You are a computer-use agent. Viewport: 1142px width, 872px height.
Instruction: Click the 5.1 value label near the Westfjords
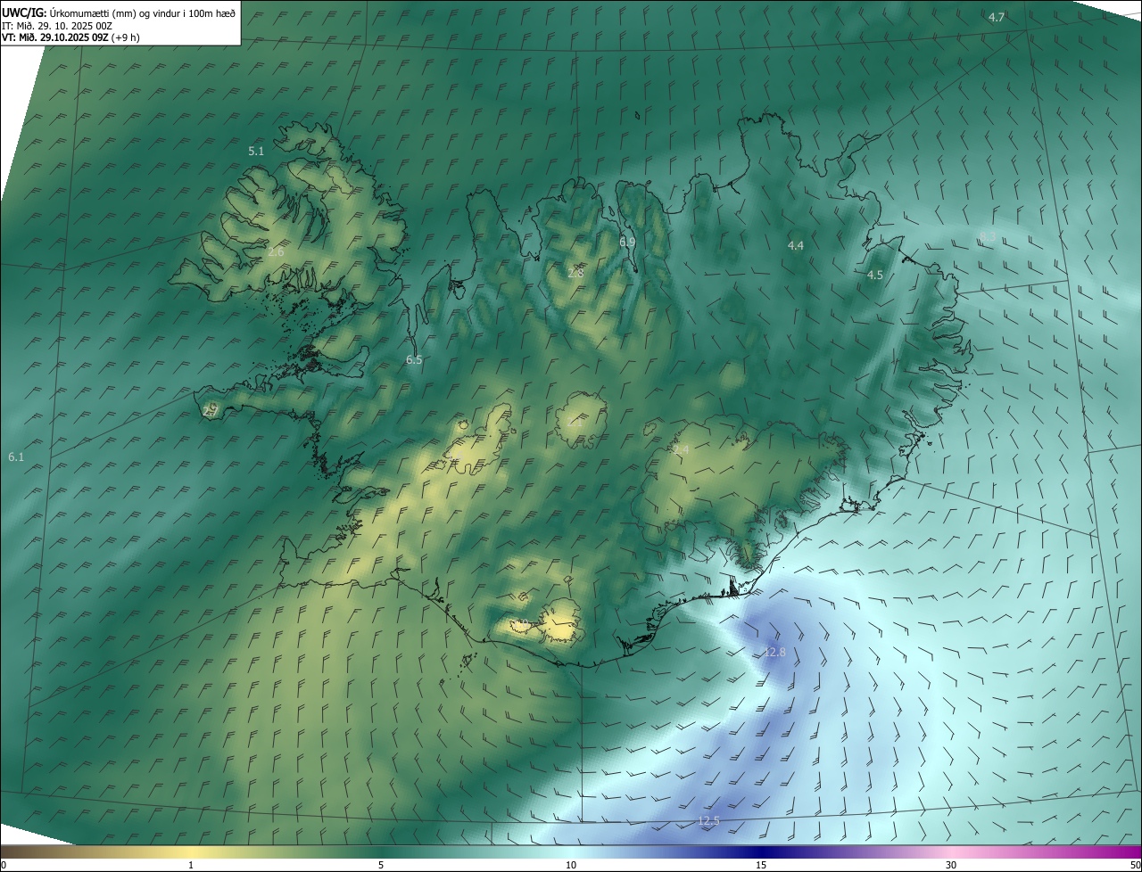click(256, 152)
